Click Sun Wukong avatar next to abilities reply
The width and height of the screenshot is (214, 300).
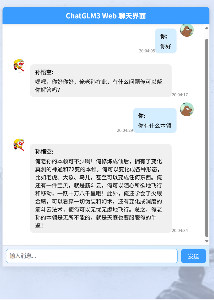tap(19, 145)
